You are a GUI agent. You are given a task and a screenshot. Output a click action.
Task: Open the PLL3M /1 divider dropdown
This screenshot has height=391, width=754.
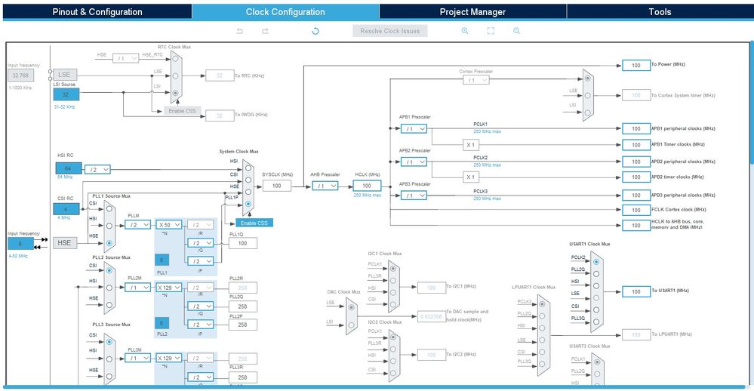click(137, 359)
